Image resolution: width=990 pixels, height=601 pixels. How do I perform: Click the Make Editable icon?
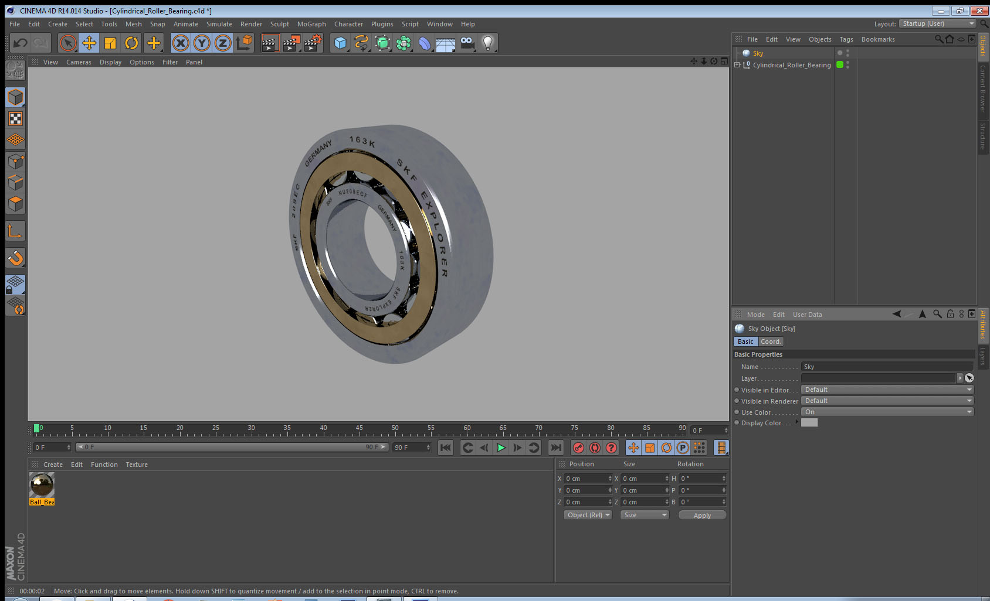pos(15,70)
